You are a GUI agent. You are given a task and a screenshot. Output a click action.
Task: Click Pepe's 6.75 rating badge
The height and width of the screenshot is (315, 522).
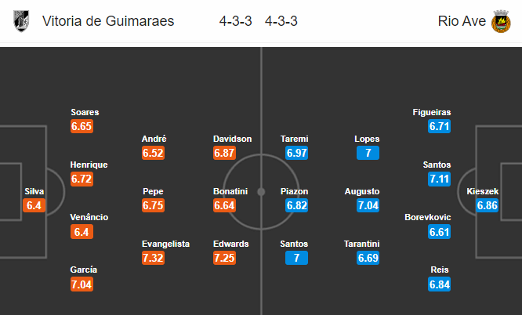tap(153, 205)
